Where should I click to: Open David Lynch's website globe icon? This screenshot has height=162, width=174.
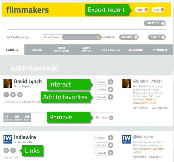click(20, 95)
